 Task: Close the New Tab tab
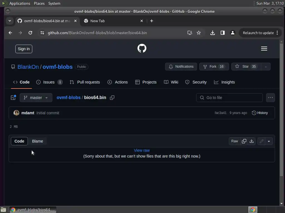[142, 21]
